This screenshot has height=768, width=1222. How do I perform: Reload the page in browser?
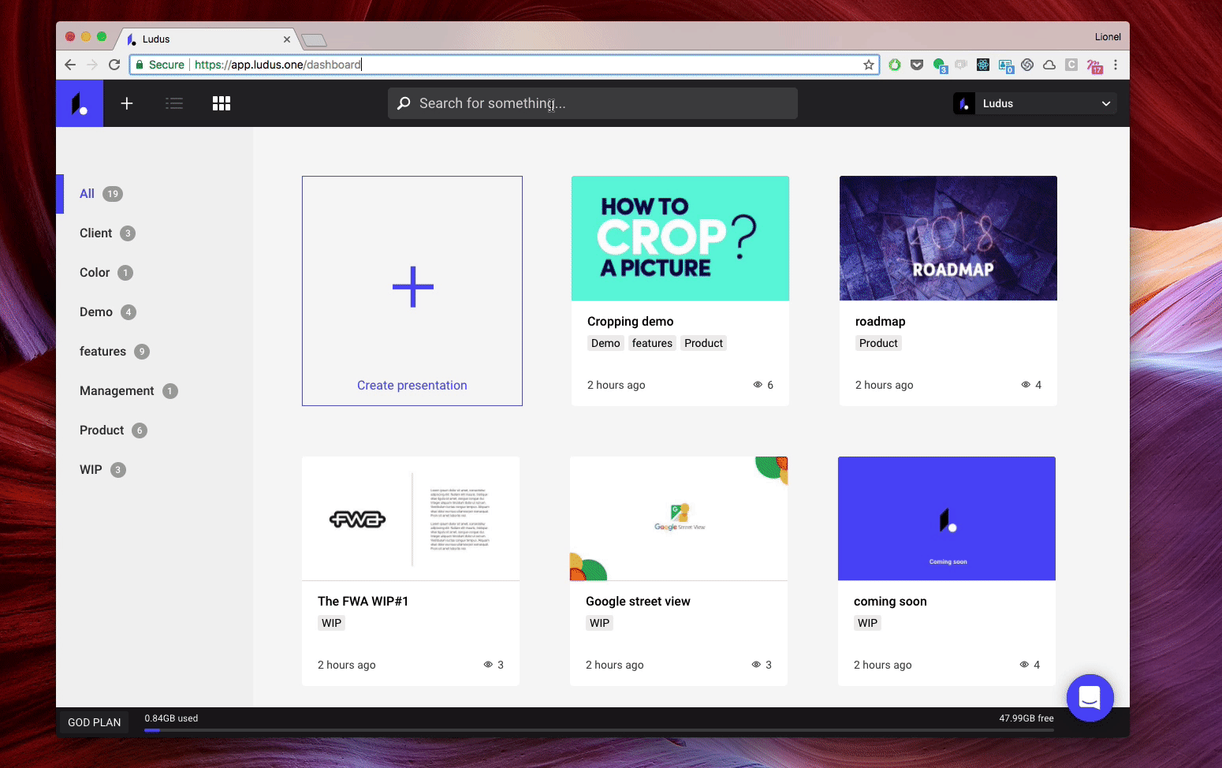click(x=114, y=65)
